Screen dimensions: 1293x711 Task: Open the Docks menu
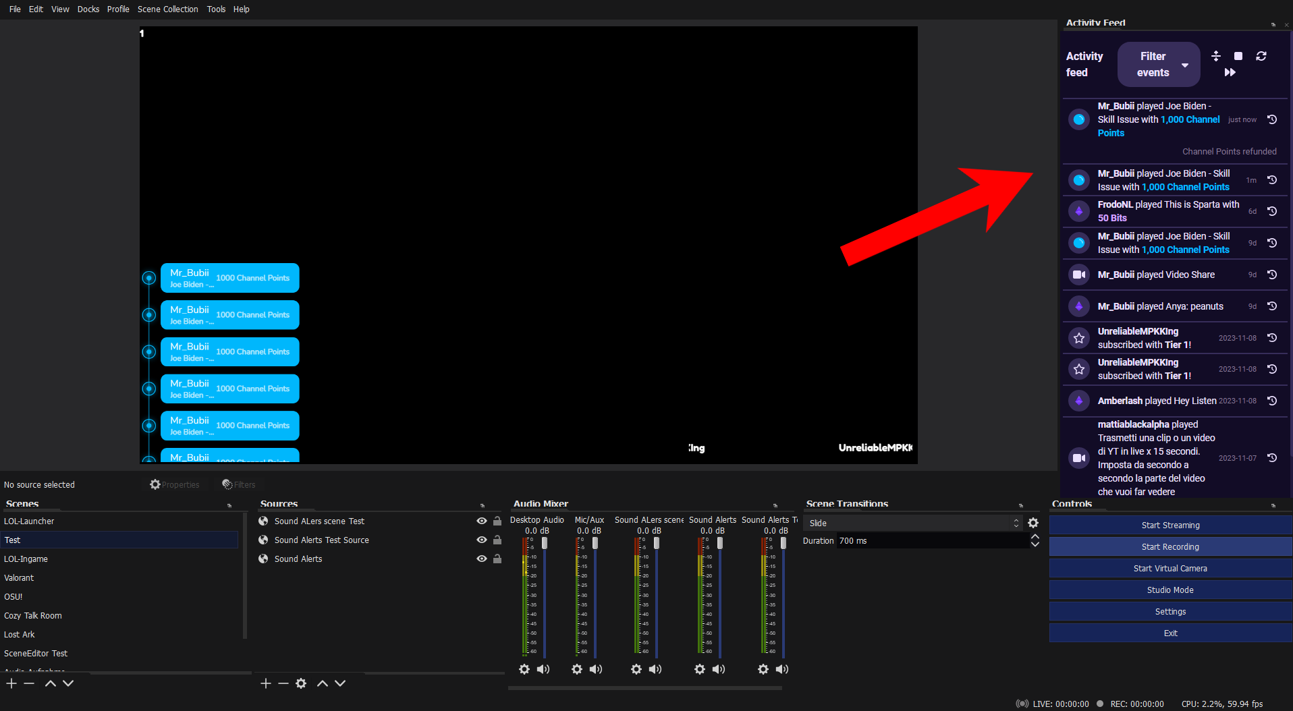88,9
